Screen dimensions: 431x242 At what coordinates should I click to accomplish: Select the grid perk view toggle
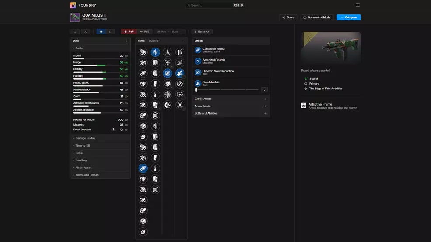[110, 31]
